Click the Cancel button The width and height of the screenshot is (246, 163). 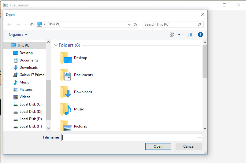(189, 146)
